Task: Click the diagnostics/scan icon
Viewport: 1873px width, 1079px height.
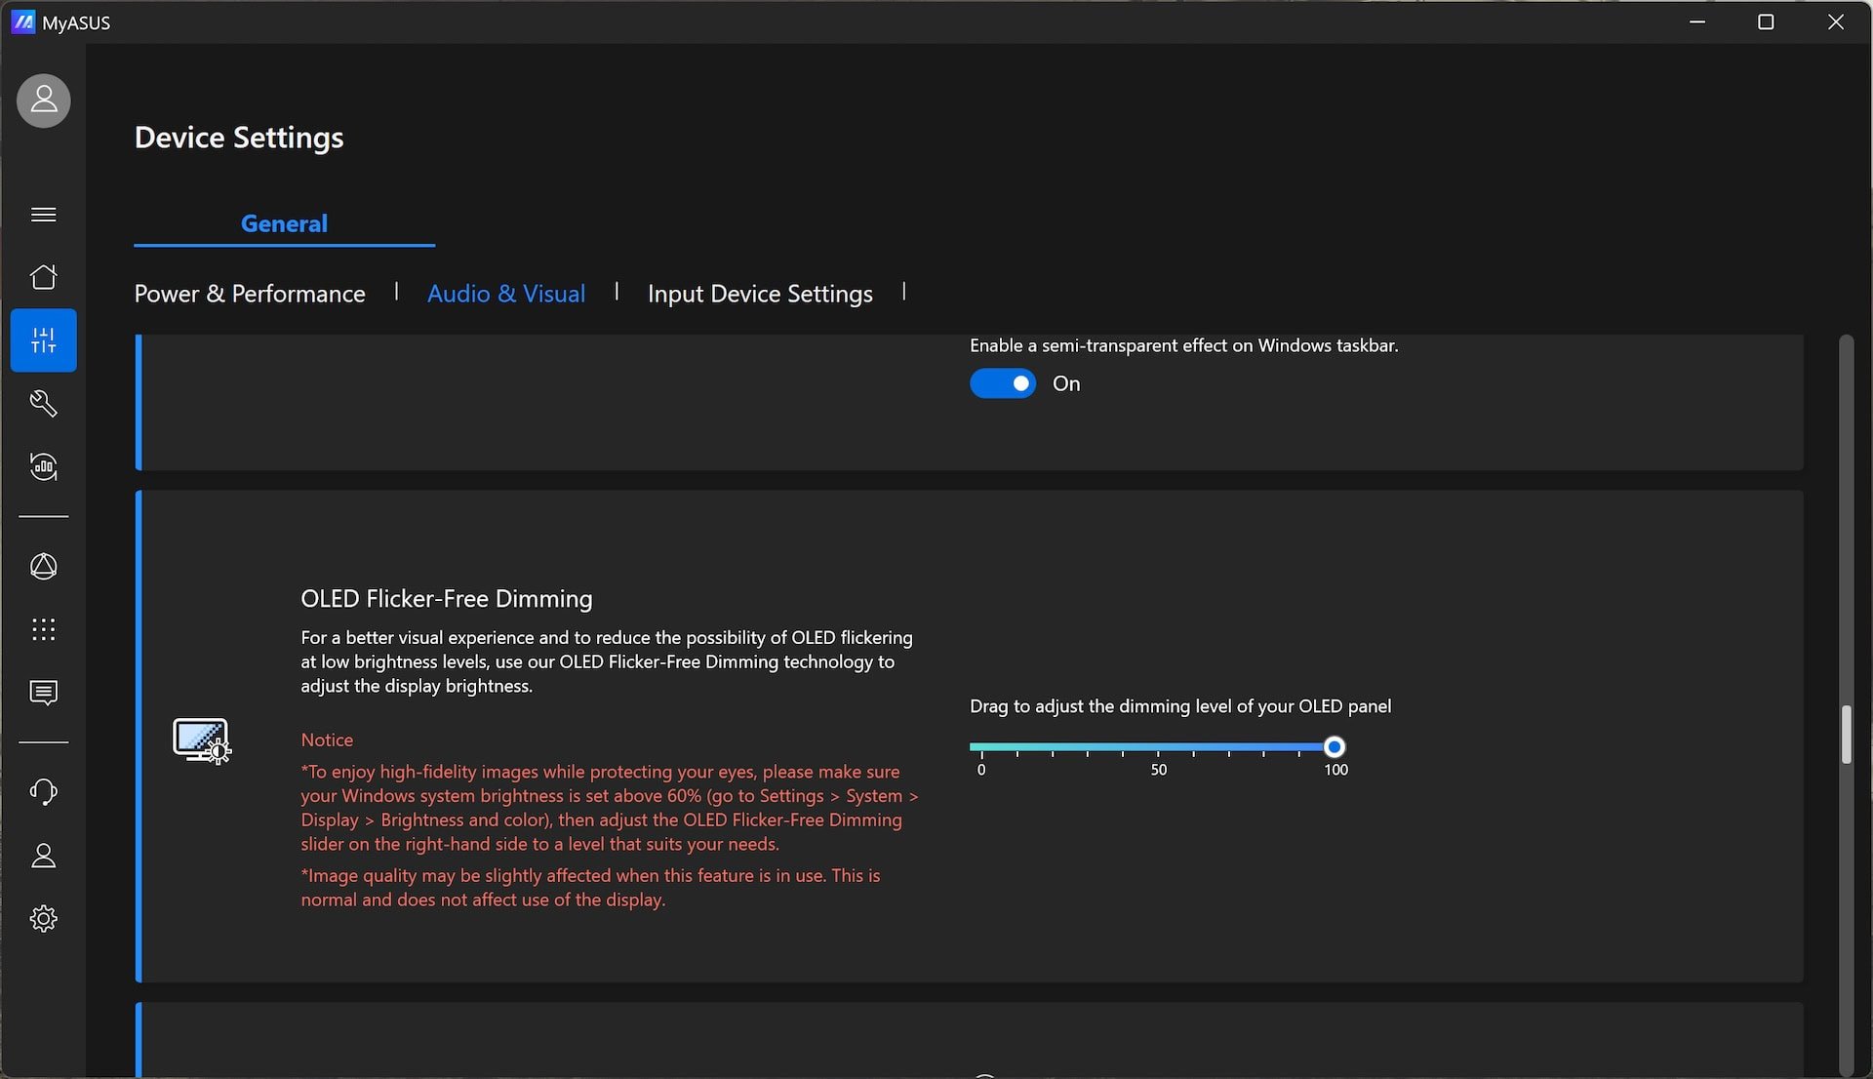Action: [43, 465]
